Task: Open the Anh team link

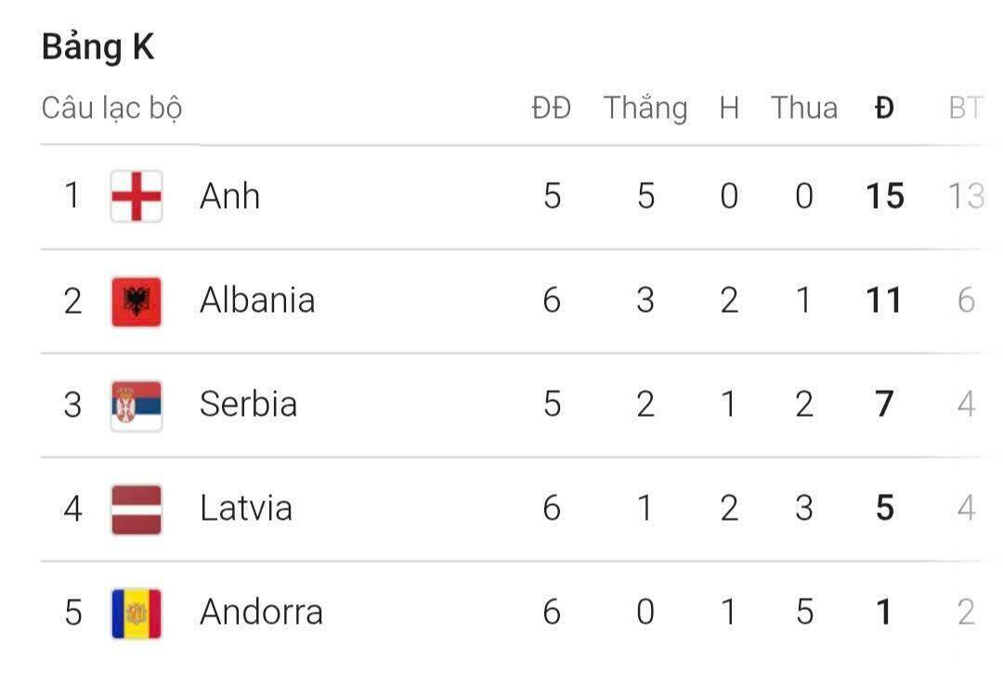Action: pyautogui.click(x=229, y=197)
